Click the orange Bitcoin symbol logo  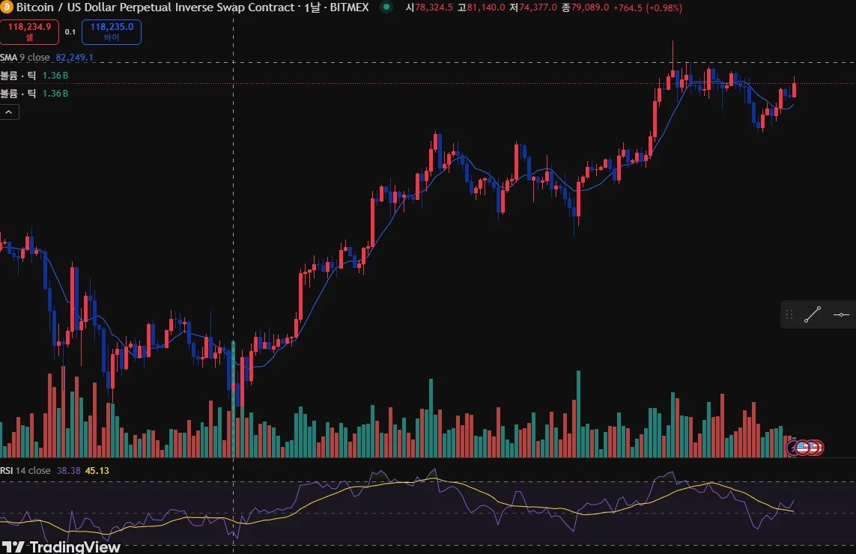coord(6,7)
